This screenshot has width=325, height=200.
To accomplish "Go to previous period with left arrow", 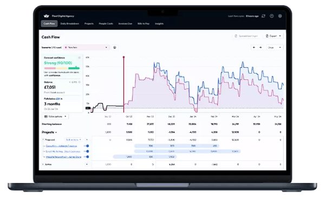I will [x=254, y=48].
